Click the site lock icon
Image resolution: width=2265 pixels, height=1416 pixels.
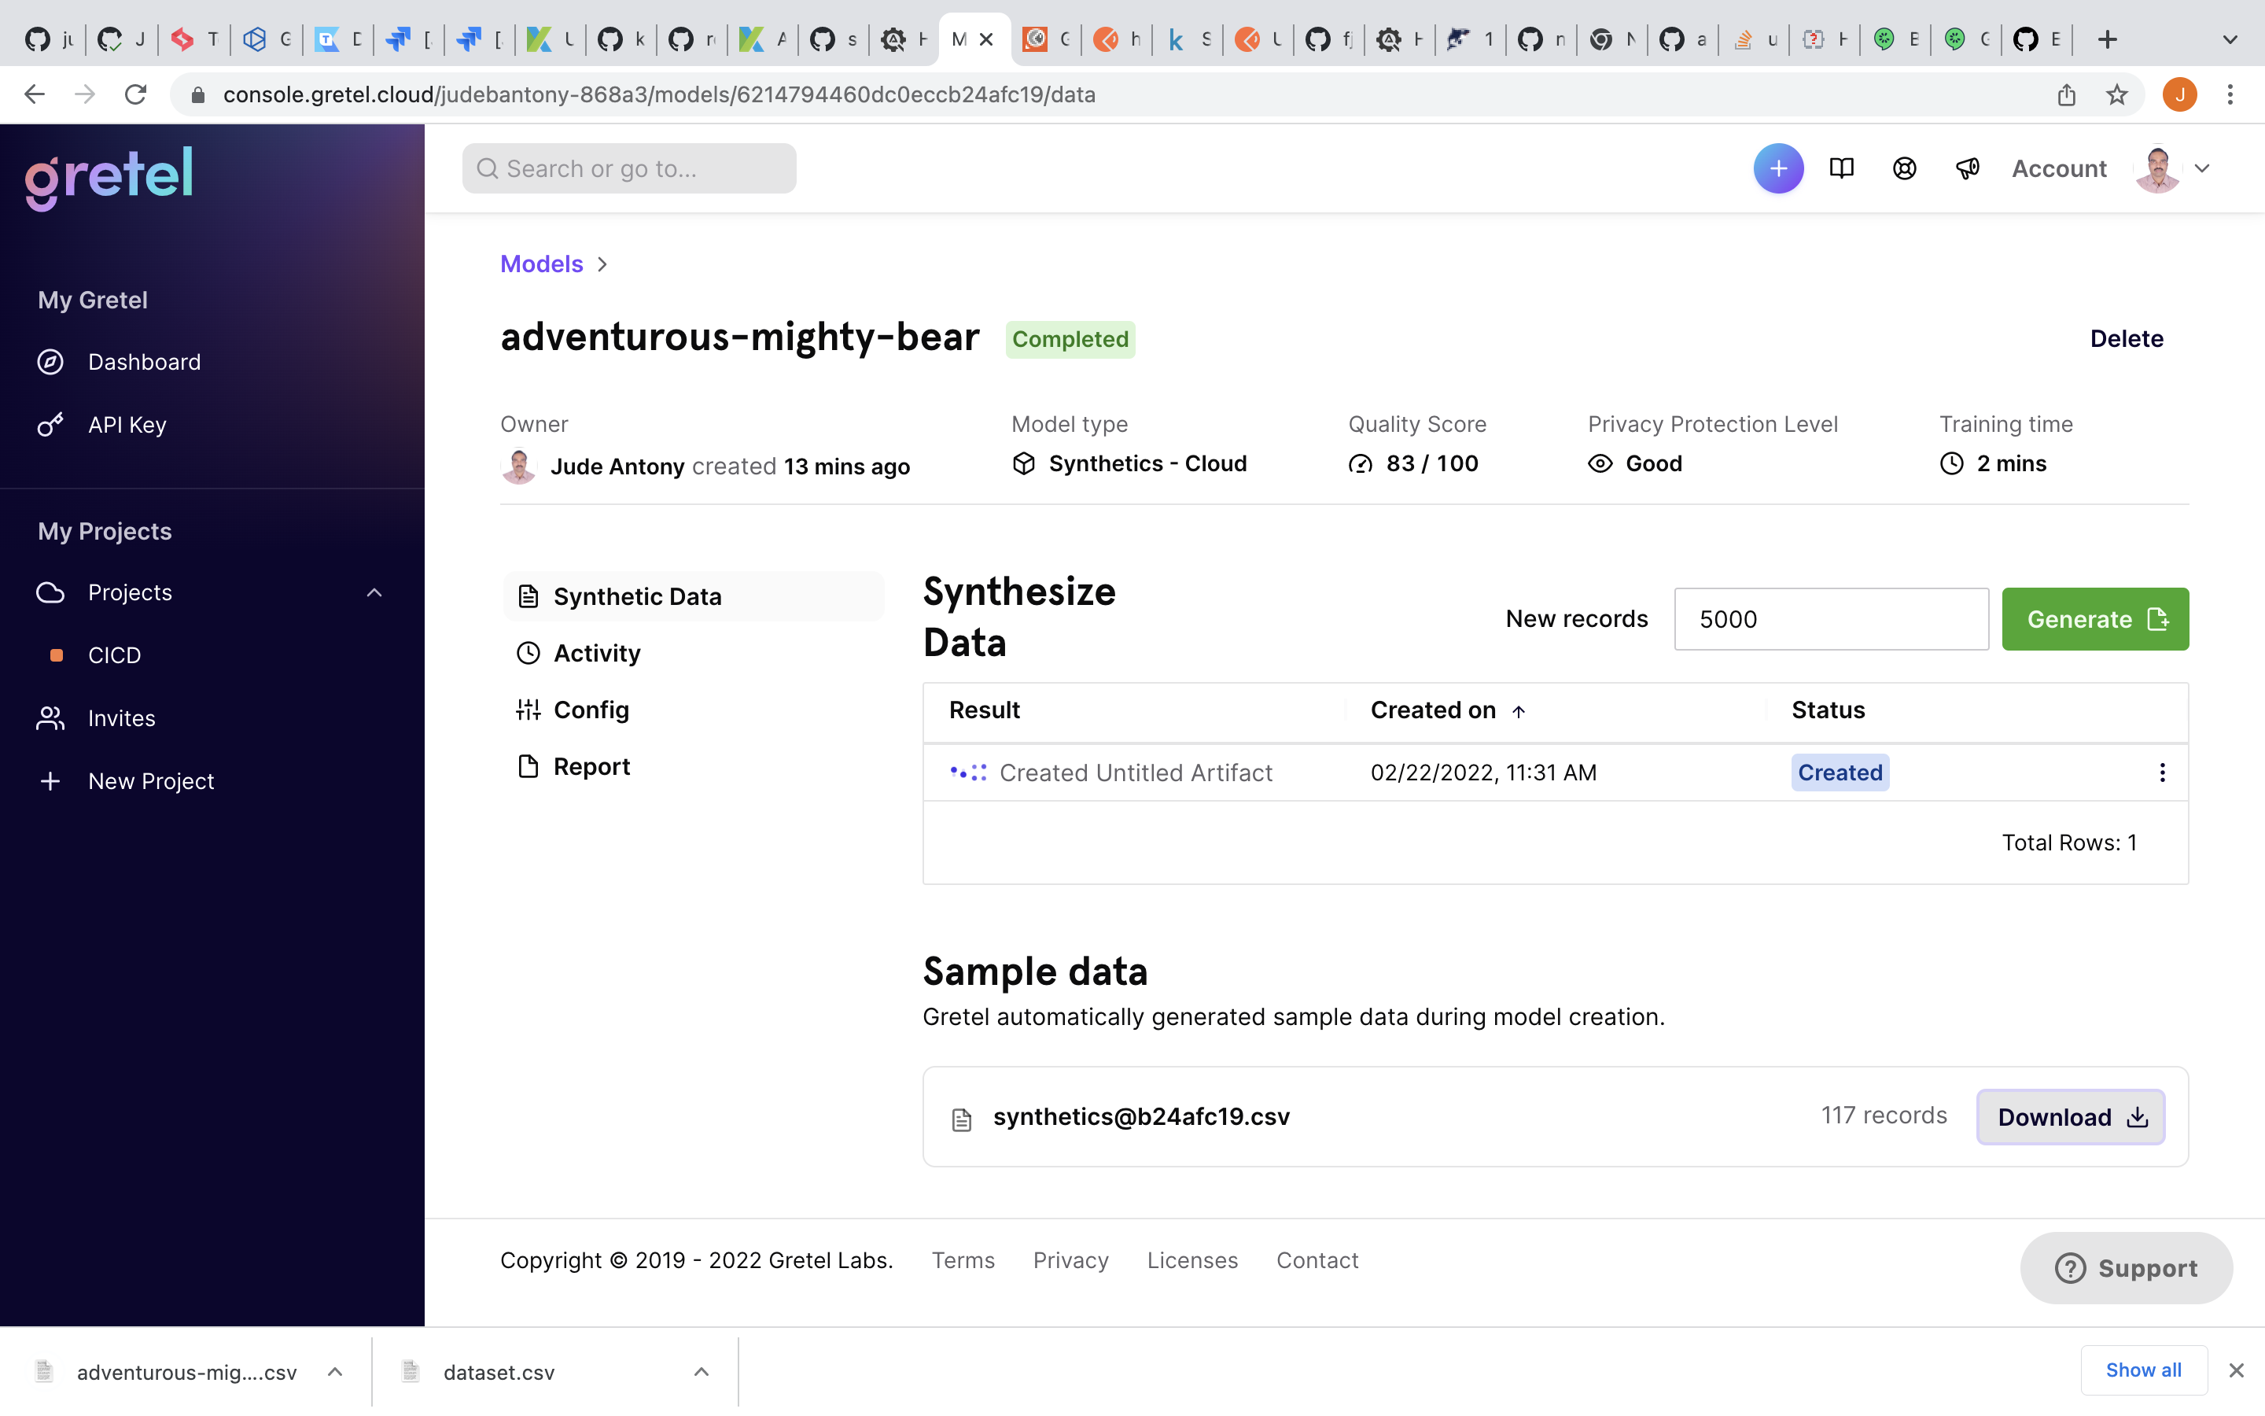click(197, 94)
